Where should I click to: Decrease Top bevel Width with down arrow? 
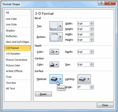[92, 25]
